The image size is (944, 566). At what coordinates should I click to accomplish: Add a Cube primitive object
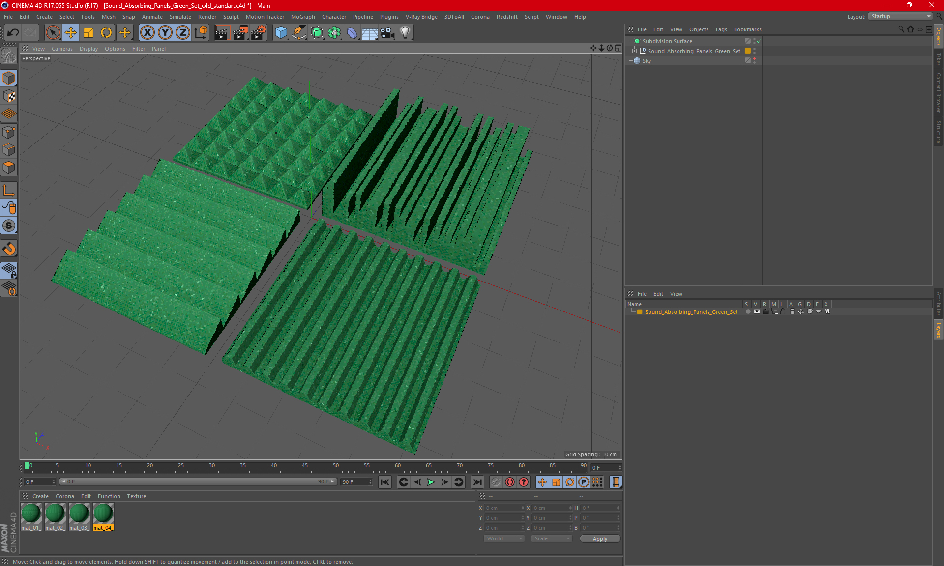(x=281, y=33)
